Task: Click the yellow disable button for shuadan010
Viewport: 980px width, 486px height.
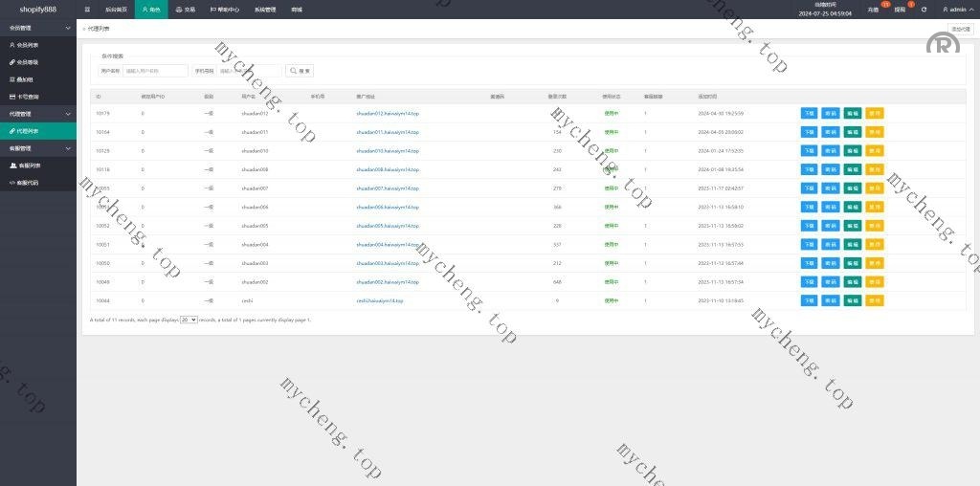Action: point(875,151)
